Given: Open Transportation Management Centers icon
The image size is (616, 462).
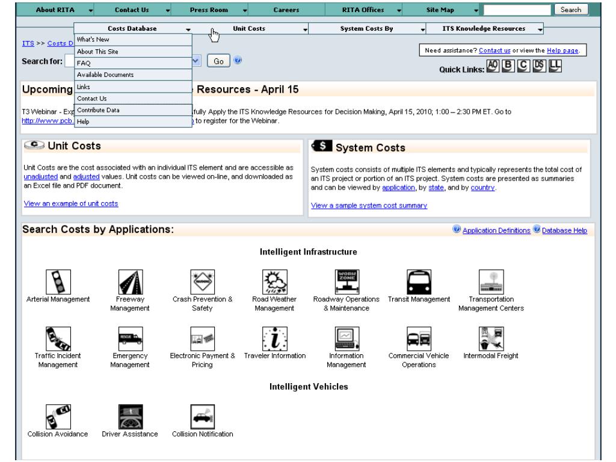Looking at the screenshot, I should [x=491, y=282].
